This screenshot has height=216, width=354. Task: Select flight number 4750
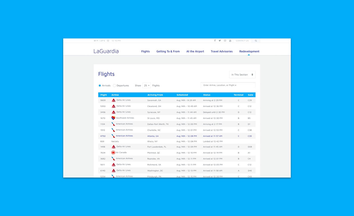103,136
